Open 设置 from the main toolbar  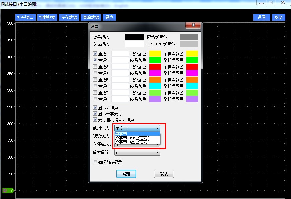(262, 17)
